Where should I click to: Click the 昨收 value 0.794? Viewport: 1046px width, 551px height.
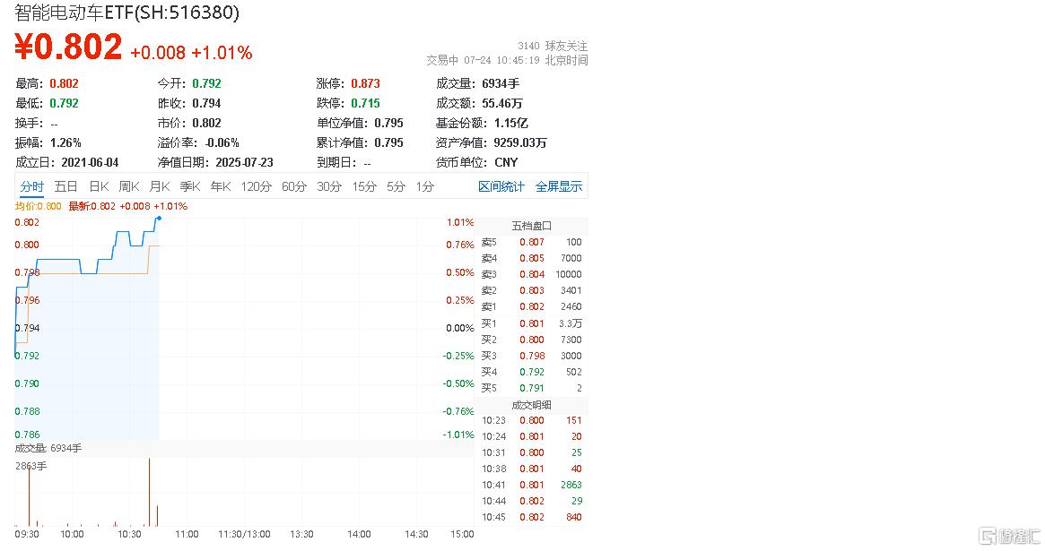coord(206,103)
